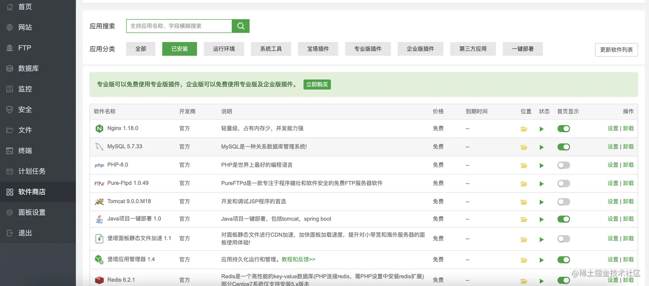Viewport: 649px width, 286px height.
Task: Click the status play icon for 堡塔面板静态文件加速
Action: coord(542,239)
